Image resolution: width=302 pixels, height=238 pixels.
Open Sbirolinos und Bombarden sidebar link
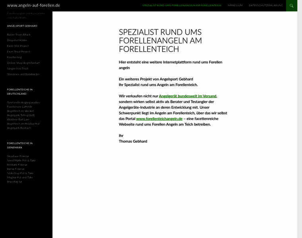tap(23, 74)
